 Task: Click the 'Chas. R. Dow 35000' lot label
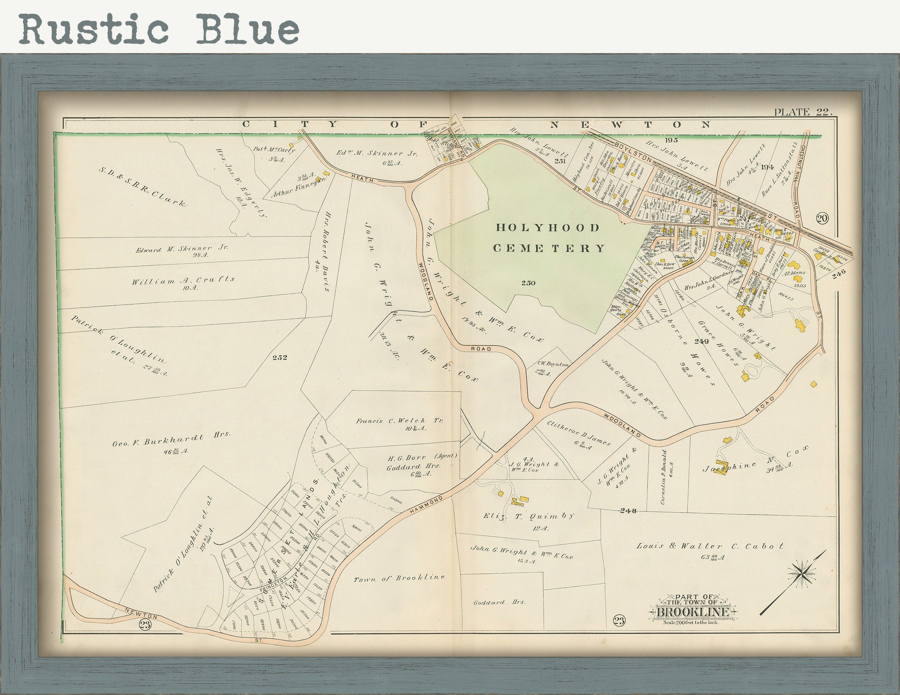(x=665, y=265)
